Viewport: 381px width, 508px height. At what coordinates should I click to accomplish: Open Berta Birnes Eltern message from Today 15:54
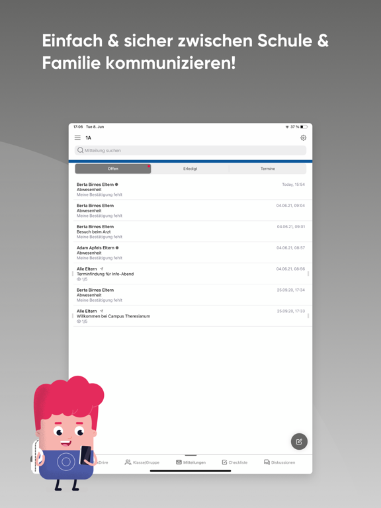click(190, 190)
